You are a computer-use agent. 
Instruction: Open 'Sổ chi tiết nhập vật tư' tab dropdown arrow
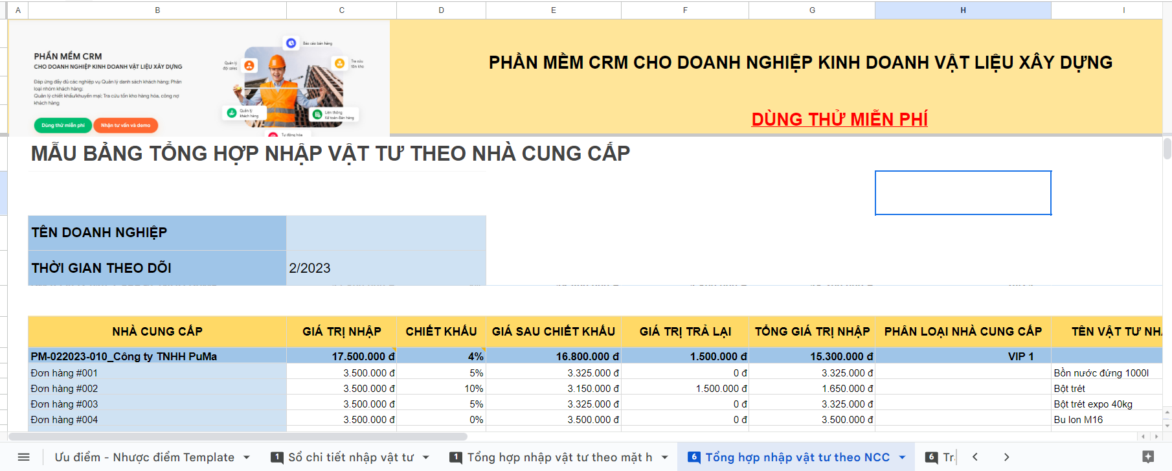point(426,457)
